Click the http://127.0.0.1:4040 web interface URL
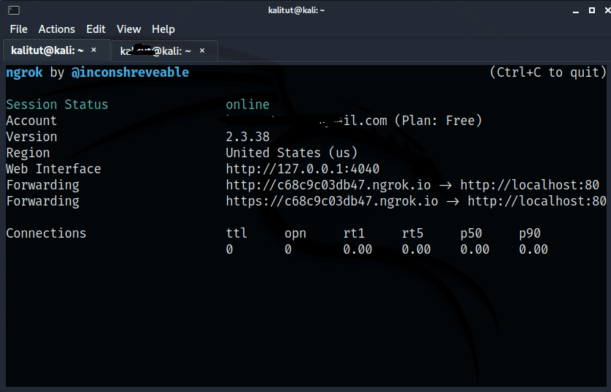Viewport: 611px width, 392px height. (303, 169)
